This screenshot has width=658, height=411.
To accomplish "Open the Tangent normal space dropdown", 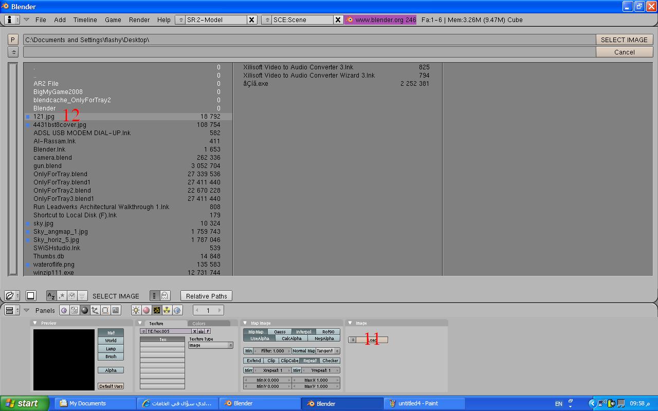I will click(x=328, y=351).
